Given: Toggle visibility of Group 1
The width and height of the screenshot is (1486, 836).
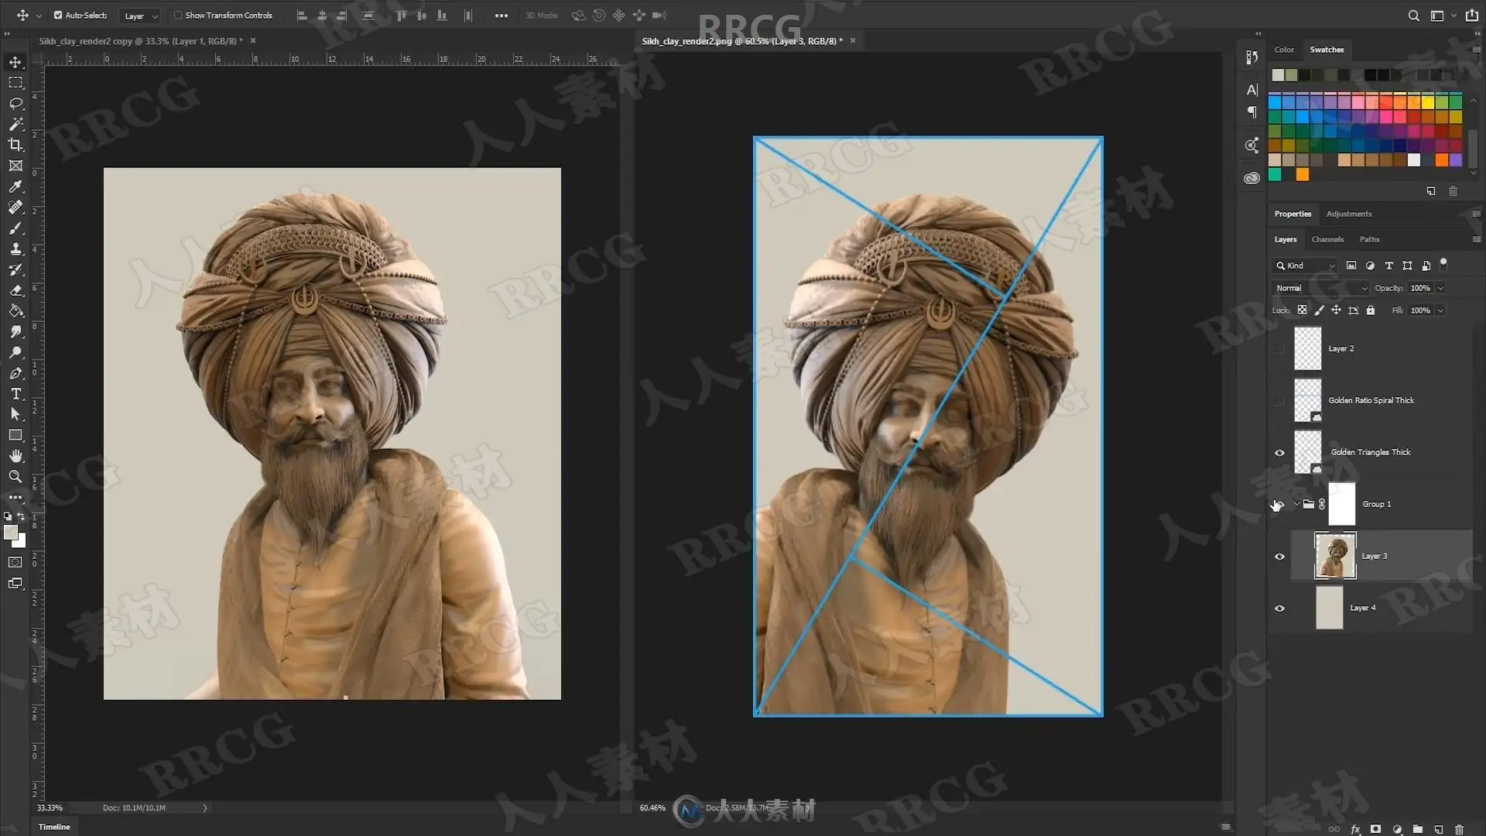Looking at the screenshot, I should click(1279, 505).
